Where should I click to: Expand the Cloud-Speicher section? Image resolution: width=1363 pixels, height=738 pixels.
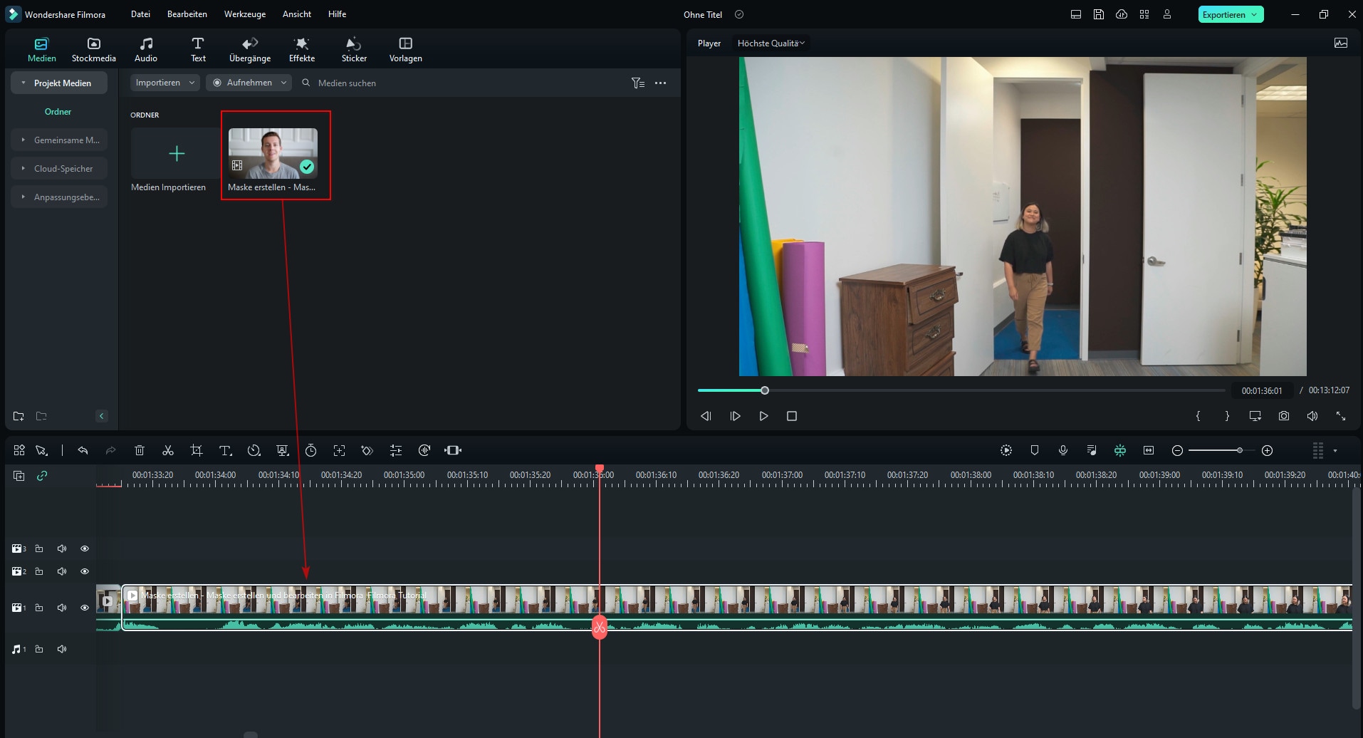[x=23, y=169]
